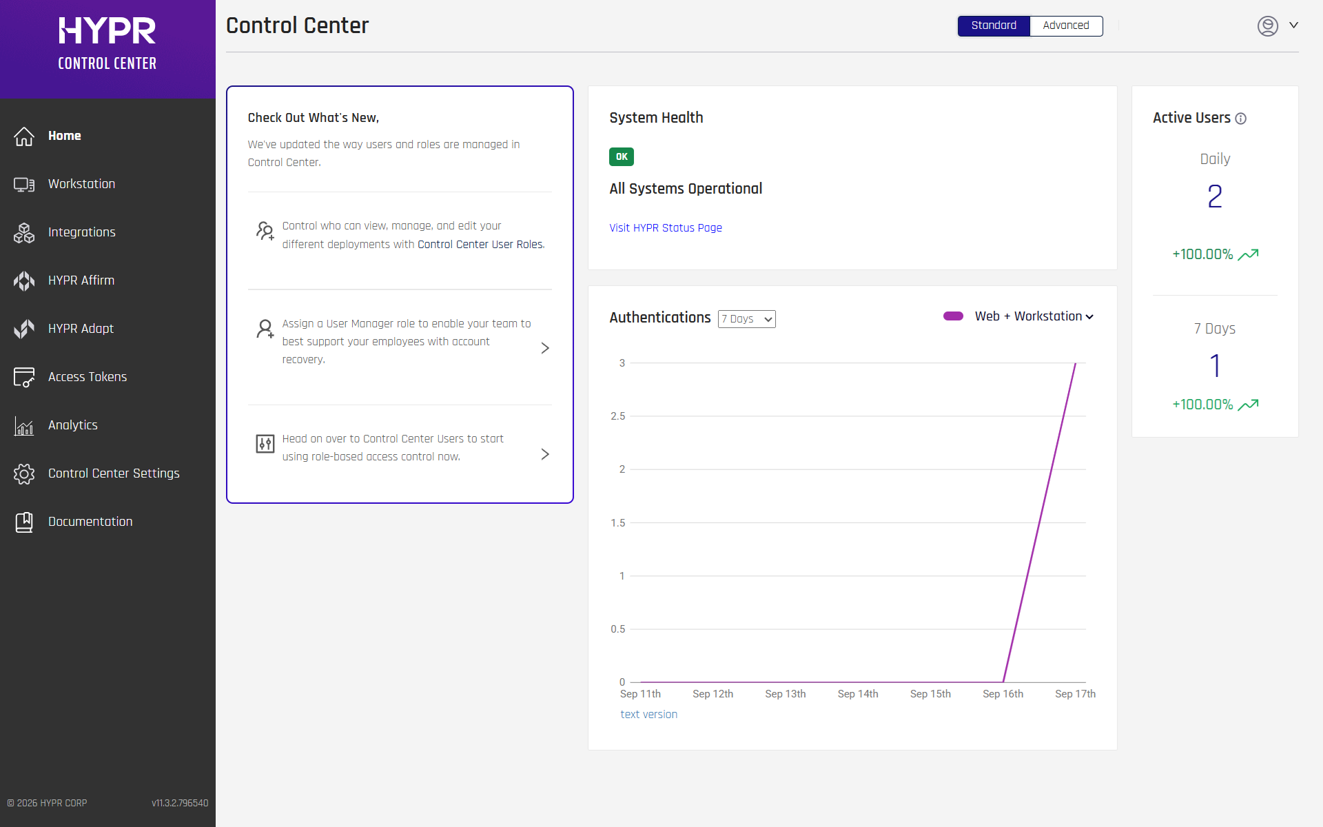Open the Access Tokens icon

coord(24,378)
